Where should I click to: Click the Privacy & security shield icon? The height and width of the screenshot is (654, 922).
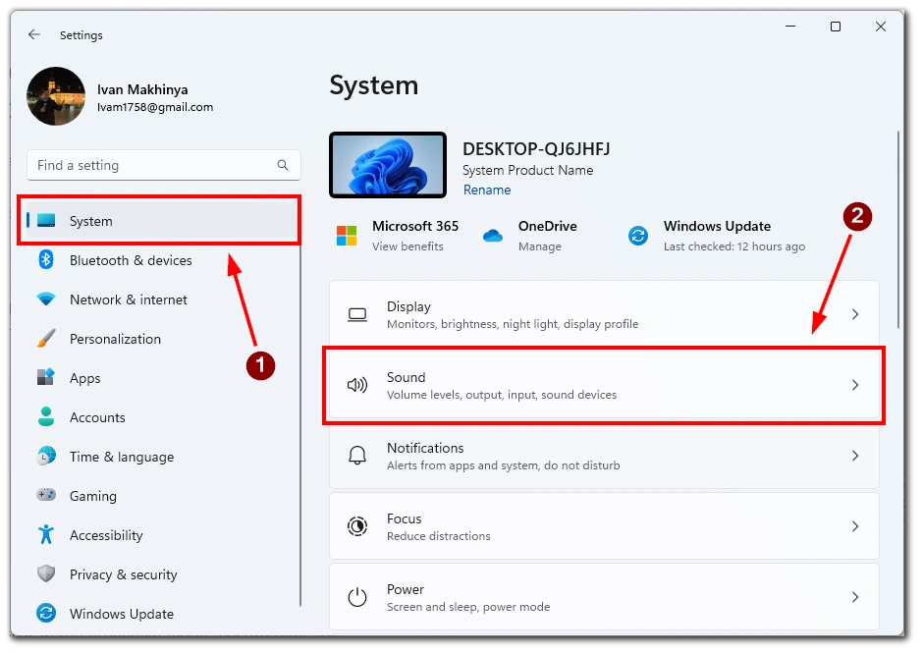point(46,574)
